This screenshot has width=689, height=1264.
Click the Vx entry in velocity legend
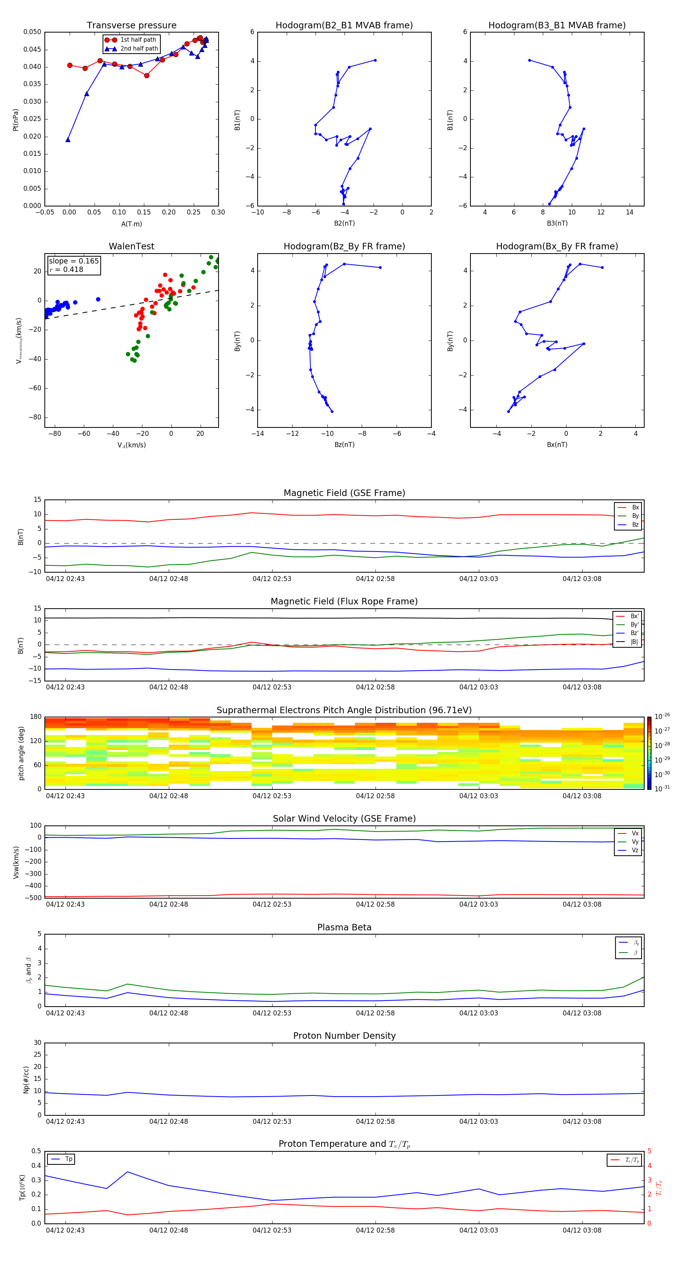(628, 833)
